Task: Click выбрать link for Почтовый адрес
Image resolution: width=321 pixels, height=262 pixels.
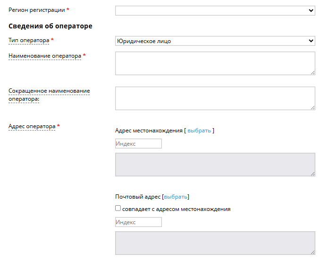Action: 176,197
